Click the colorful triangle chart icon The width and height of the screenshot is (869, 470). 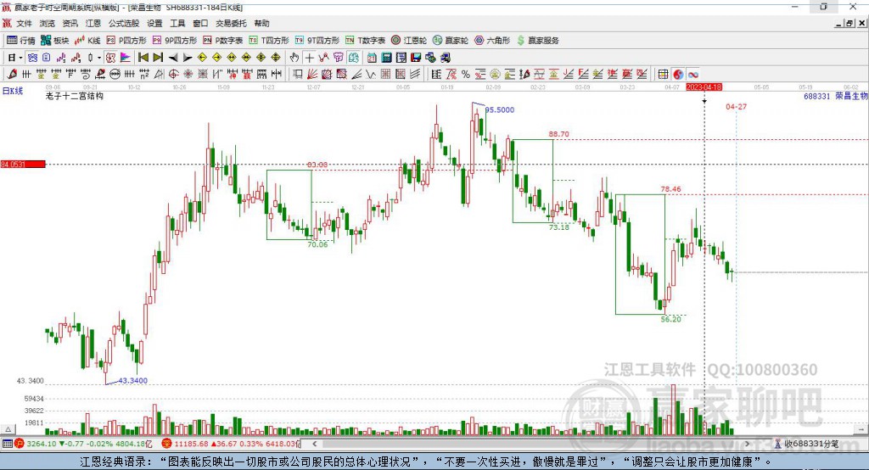(x=126, y=58)
